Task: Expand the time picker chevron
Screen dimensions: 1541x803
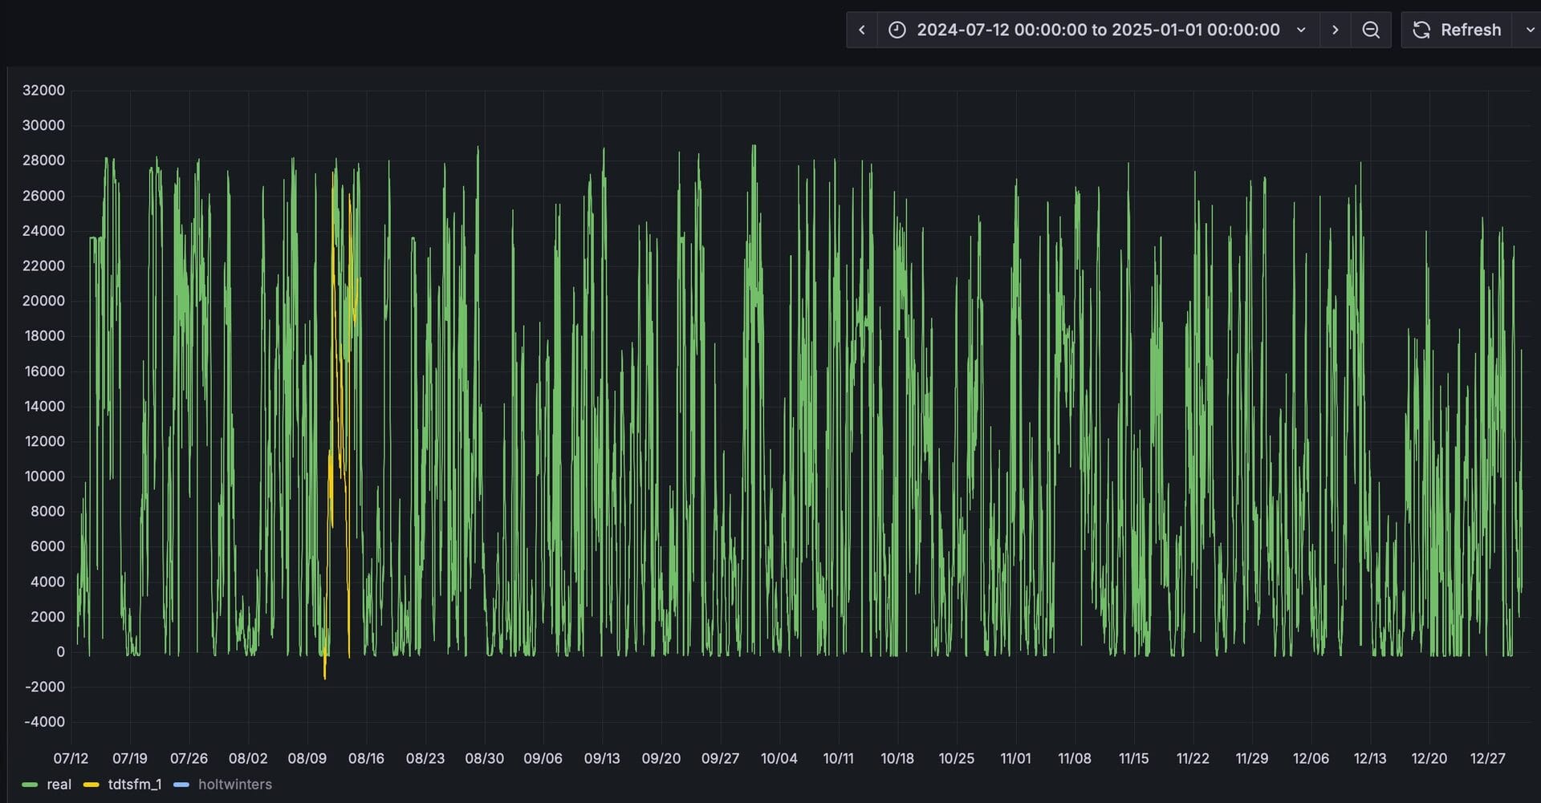Action: click(1301, 30)
